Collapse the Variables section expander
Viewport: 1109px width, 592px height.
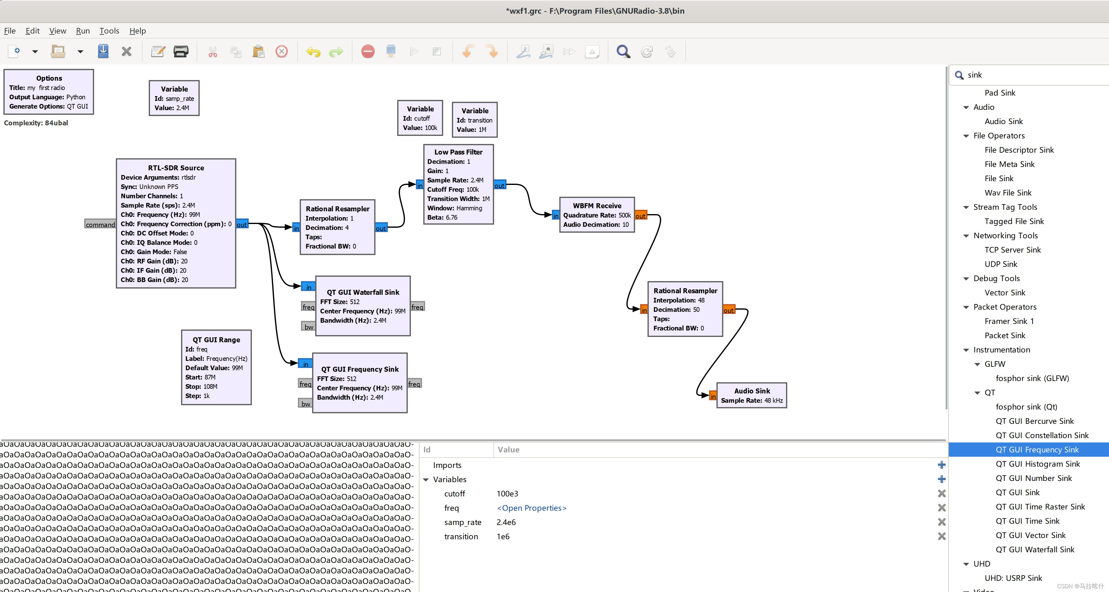tap(426, 480)
